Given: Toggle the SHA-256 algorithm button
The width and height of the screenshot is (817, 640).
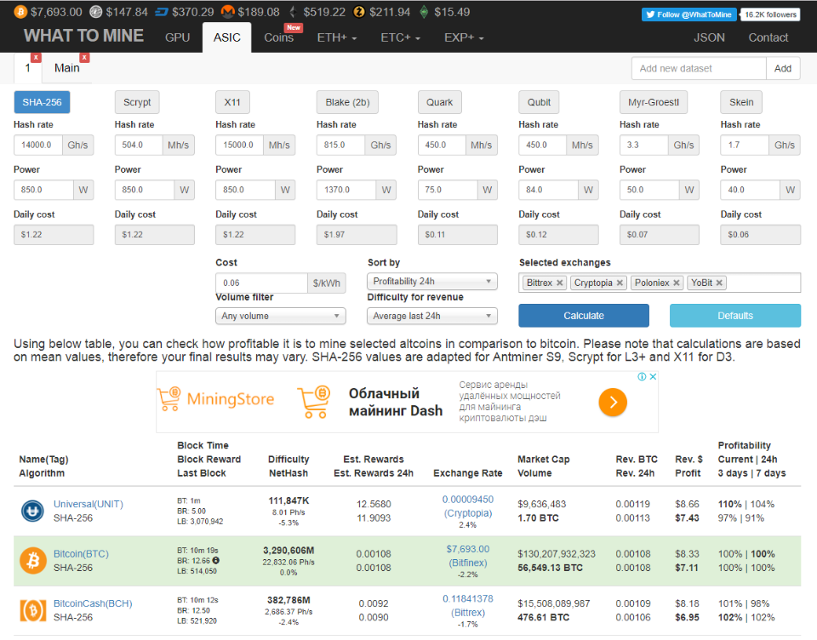Looking at the screenshot, I should [42, 102].
